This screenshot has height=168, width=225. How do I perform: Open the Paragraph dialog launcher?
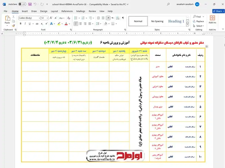pyautogui.click(x=125, y=30)
